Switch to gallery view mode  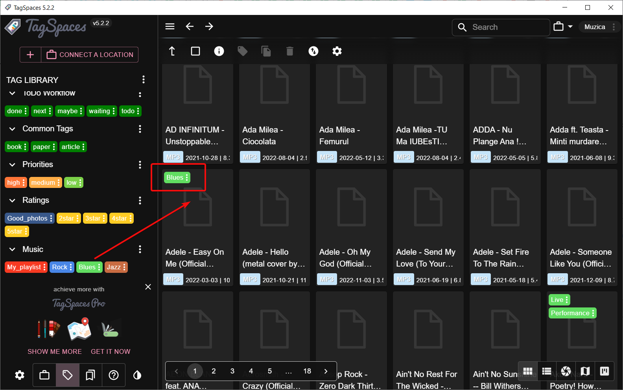pyautogui.click(x=566, y=371)
